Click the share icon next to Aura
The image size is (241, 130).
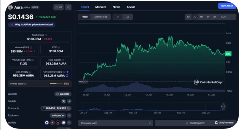68,7
